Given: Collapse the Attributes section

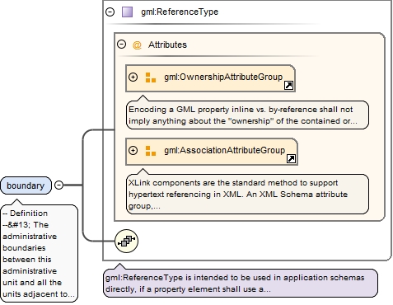Looking at the screenshot, I should (121, 45).
